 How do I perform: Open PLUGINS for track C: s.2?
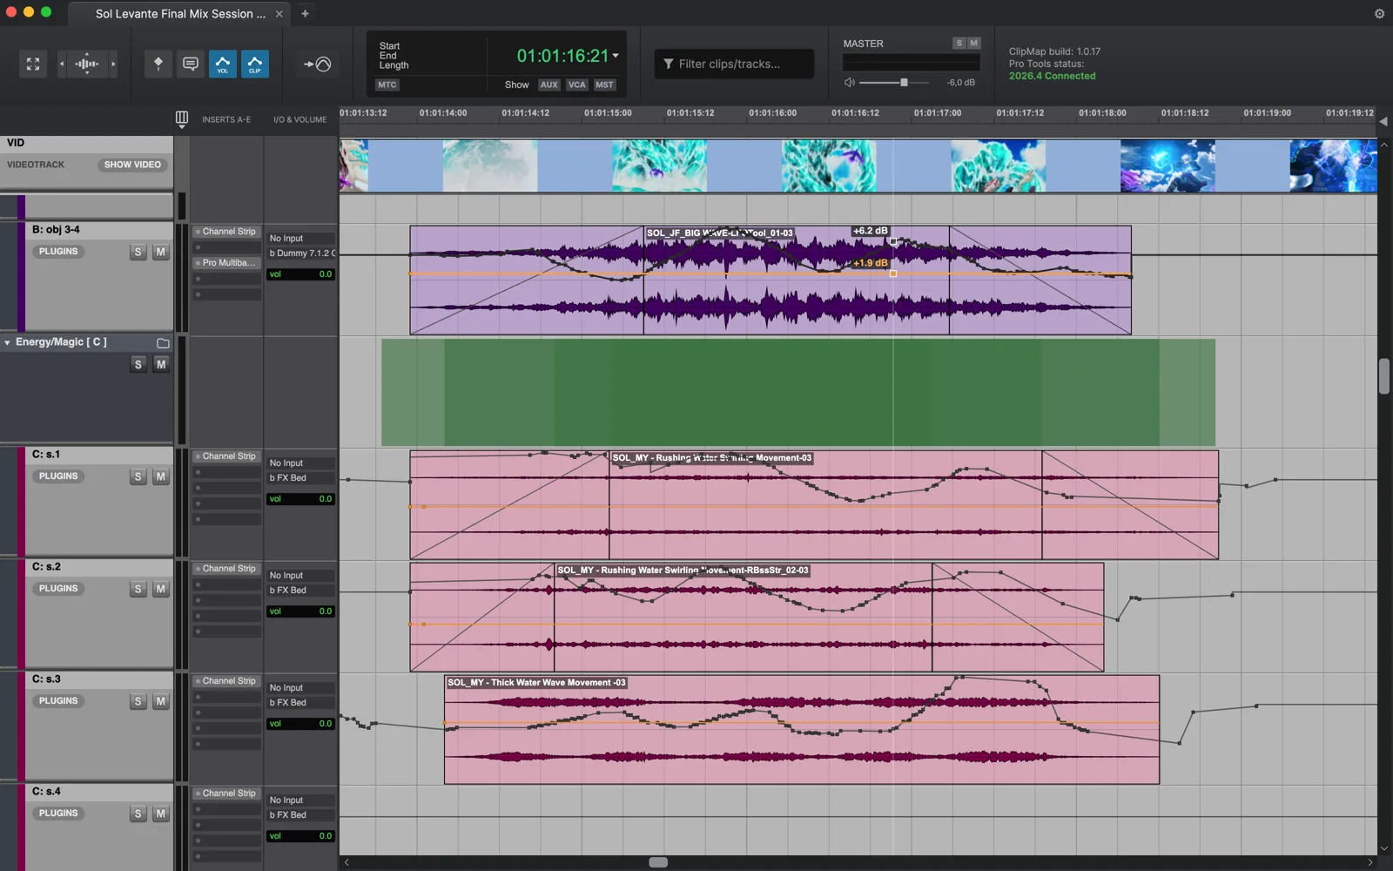[58, 588]
